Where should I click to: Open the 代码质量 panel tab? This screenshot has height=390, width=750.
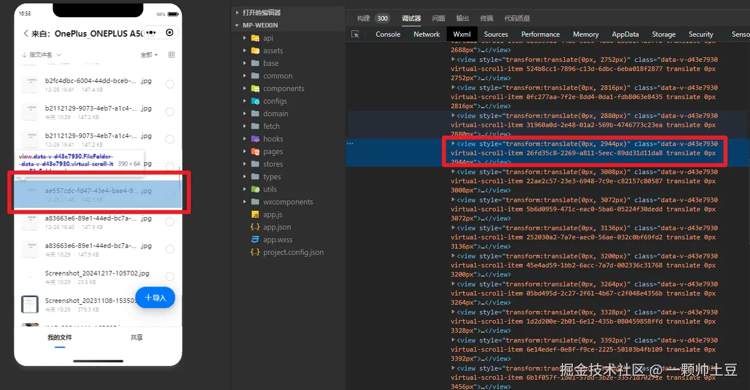(x=517, y=18)
